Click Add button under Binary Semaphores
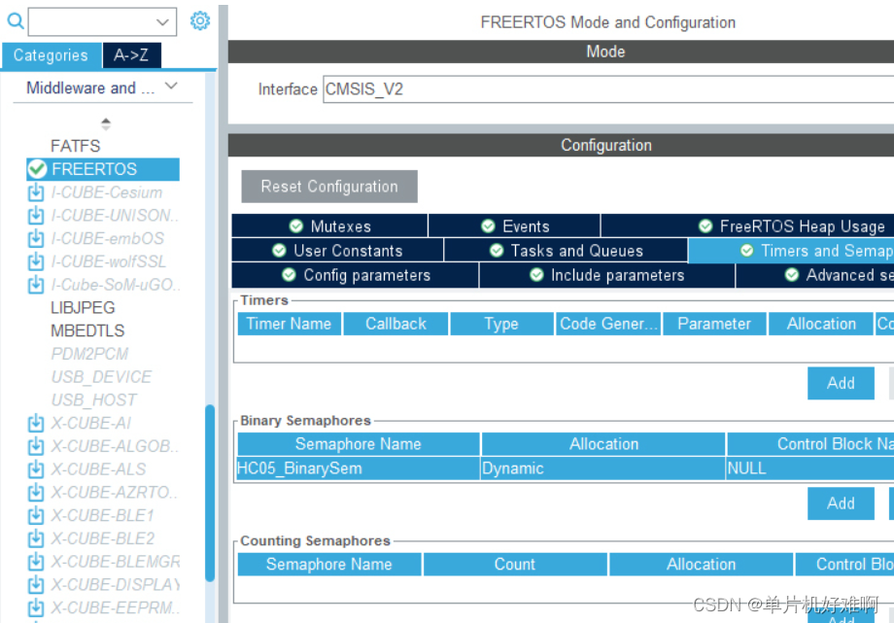This screenshot has height=623, width=894. pyautogui.click(x=841, y=503)
